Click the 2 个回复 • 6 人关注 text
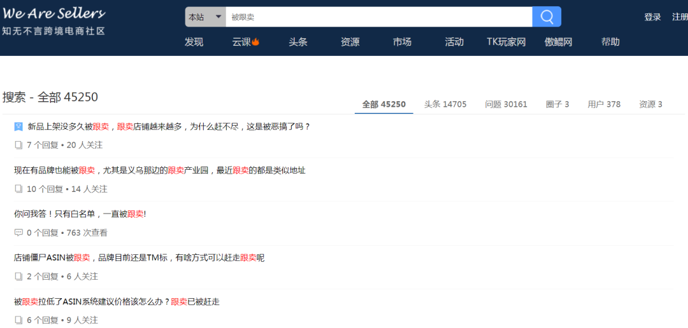 click(x=62, y=277)
